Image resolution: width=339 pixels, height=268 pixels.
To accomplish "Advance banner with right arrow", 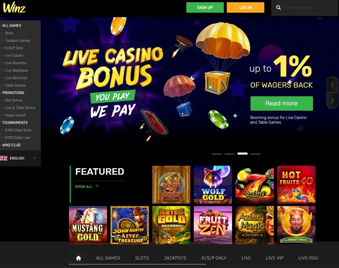I will pyautogui.click(x=332, y=100).
